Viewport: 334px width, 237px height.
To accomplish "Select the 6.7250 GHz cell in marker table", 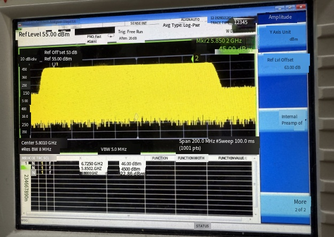I will [92, 164].
